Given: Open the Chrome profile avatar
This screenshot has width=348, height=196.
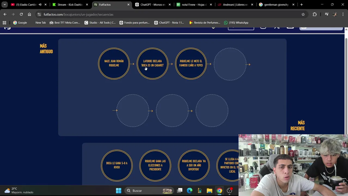Looking at the screenshot, I should click(335, 14).
